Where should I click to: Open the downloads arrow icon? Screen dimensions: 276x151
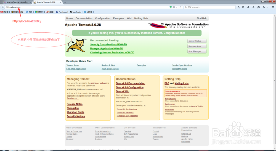[248, 7]
